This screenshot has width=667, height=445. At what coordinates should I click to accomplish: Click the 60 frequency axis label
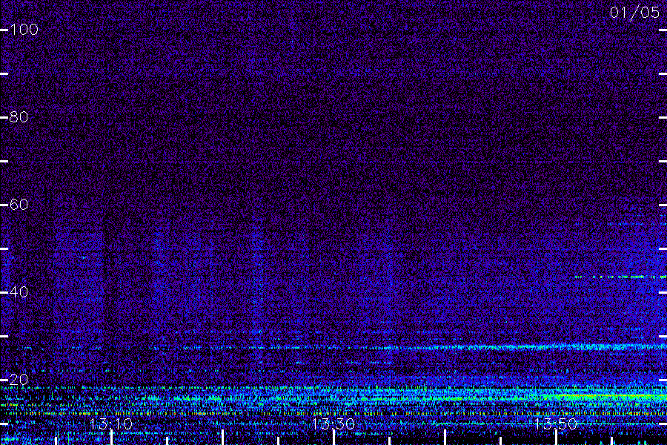click(19, 205)
